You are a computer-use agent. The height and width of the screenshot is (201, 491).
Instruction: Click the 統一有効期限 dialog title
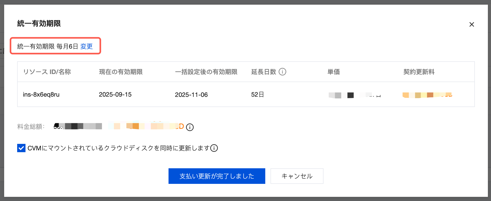click(39, 24)
